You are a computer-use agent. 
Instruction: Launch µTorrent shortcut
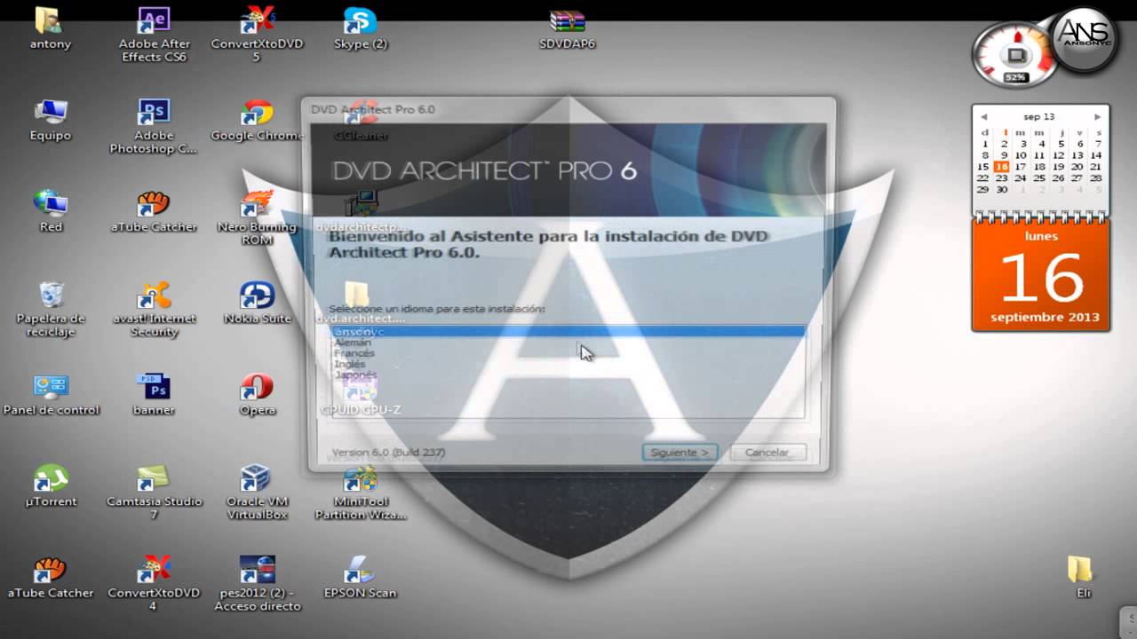click(x=51, y=485)
